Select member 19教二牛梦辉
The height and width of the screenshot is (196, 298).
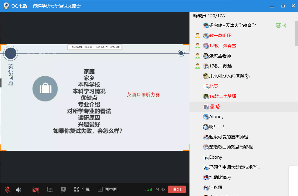[x=223, y=96]
